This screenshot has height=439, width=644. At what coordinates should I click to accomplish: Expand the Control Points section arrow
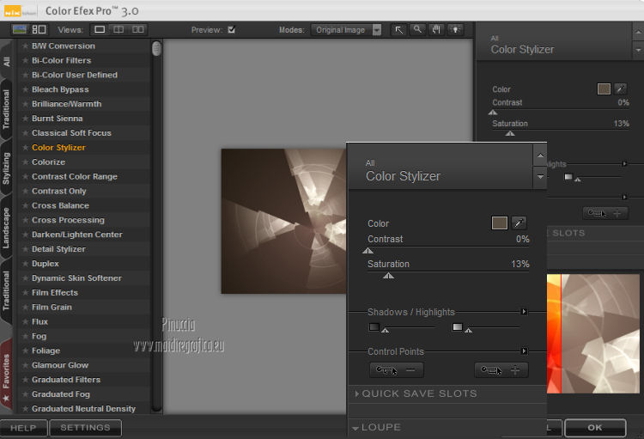(x=524, y=351)
